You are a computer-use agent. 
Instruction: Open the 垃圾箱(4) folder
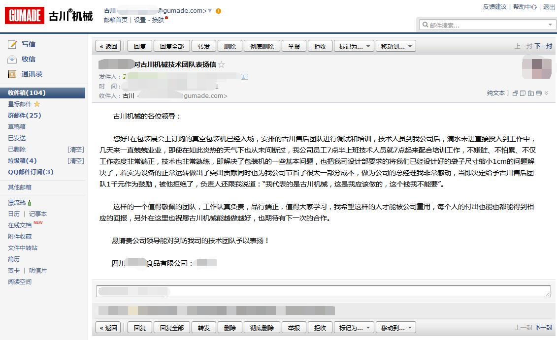click(22, 161)
